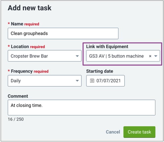Click the Comment box with At closing time
Screen dimensions: 164x142
[x=82, y=108]
